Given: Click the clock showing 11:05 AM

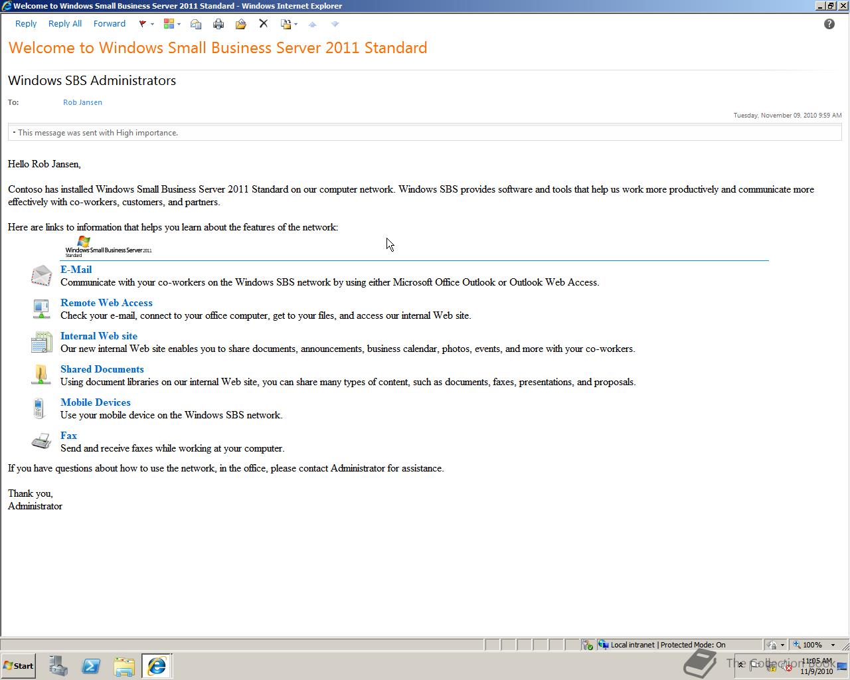Looking at the screenshot, I should pyautogui.click(x=817, y=666).
